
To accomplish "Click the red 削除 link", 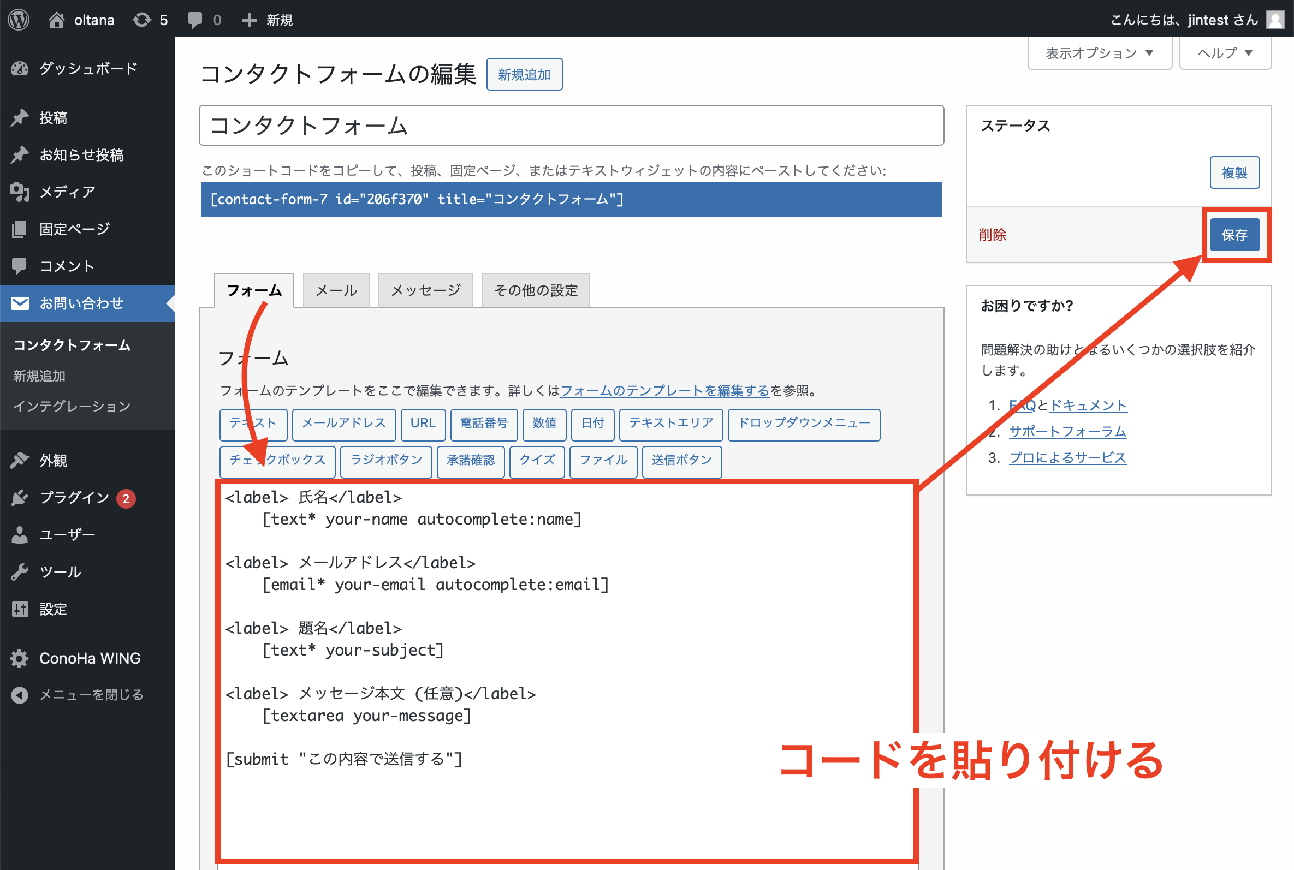I will (992, 235).
